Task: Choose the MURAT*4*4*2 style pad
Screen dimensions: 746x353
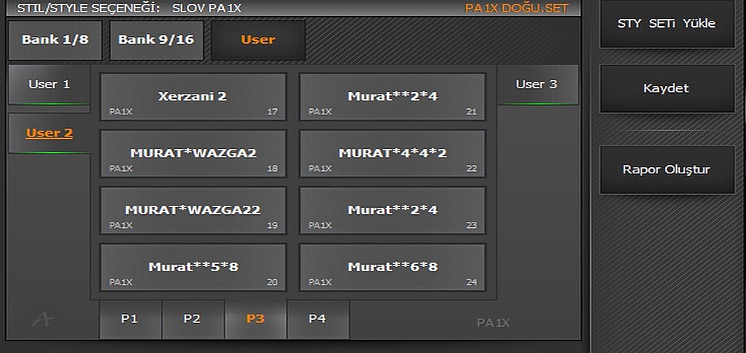Action: coord(392,153)
